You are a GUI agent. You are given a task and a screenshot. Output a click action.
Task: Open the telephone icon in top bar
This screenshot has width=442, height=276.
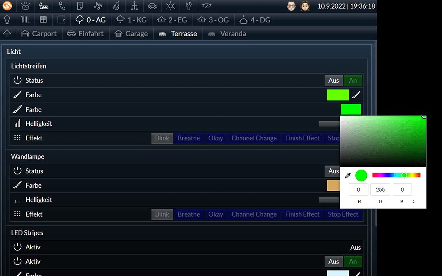coord(62,6)
